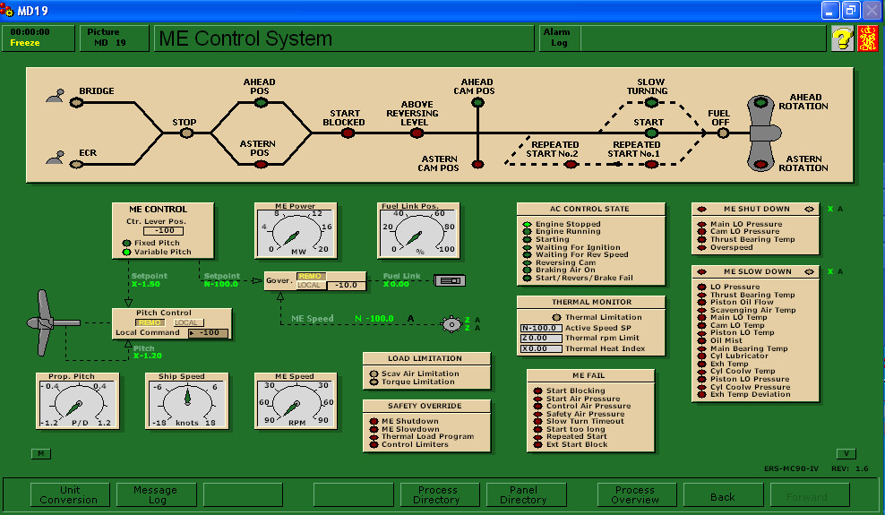The image size is (885, 515).
Task: Click the fuel link actuator icon
Action: click(x=449, y=280)
